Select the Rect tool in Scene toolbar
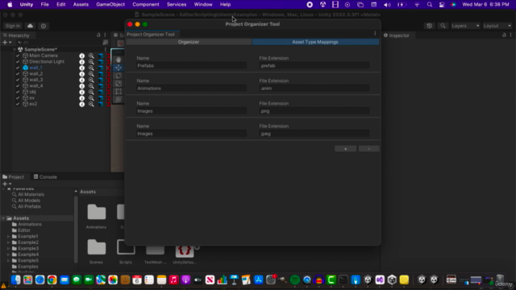 tap(119, 91)
